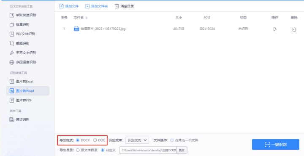Click the 尺寸 column header
This screenshot has height=156, width=304.
pos(207,17)
